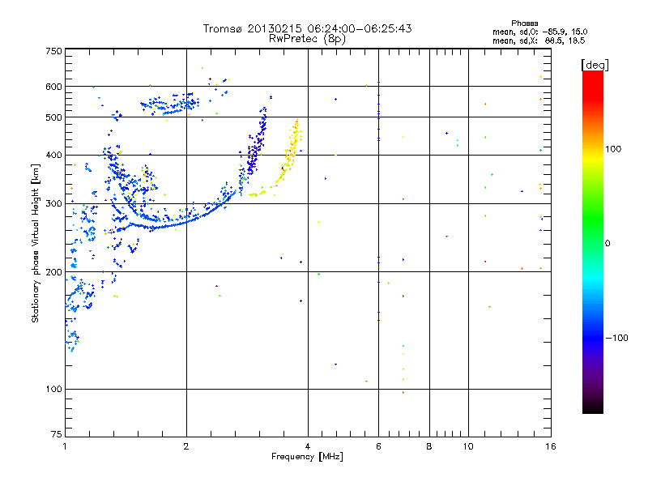Viewport: 648px width, 486px height.
Task: Click the y-axis tick label '75'
Action: point(57,434)
